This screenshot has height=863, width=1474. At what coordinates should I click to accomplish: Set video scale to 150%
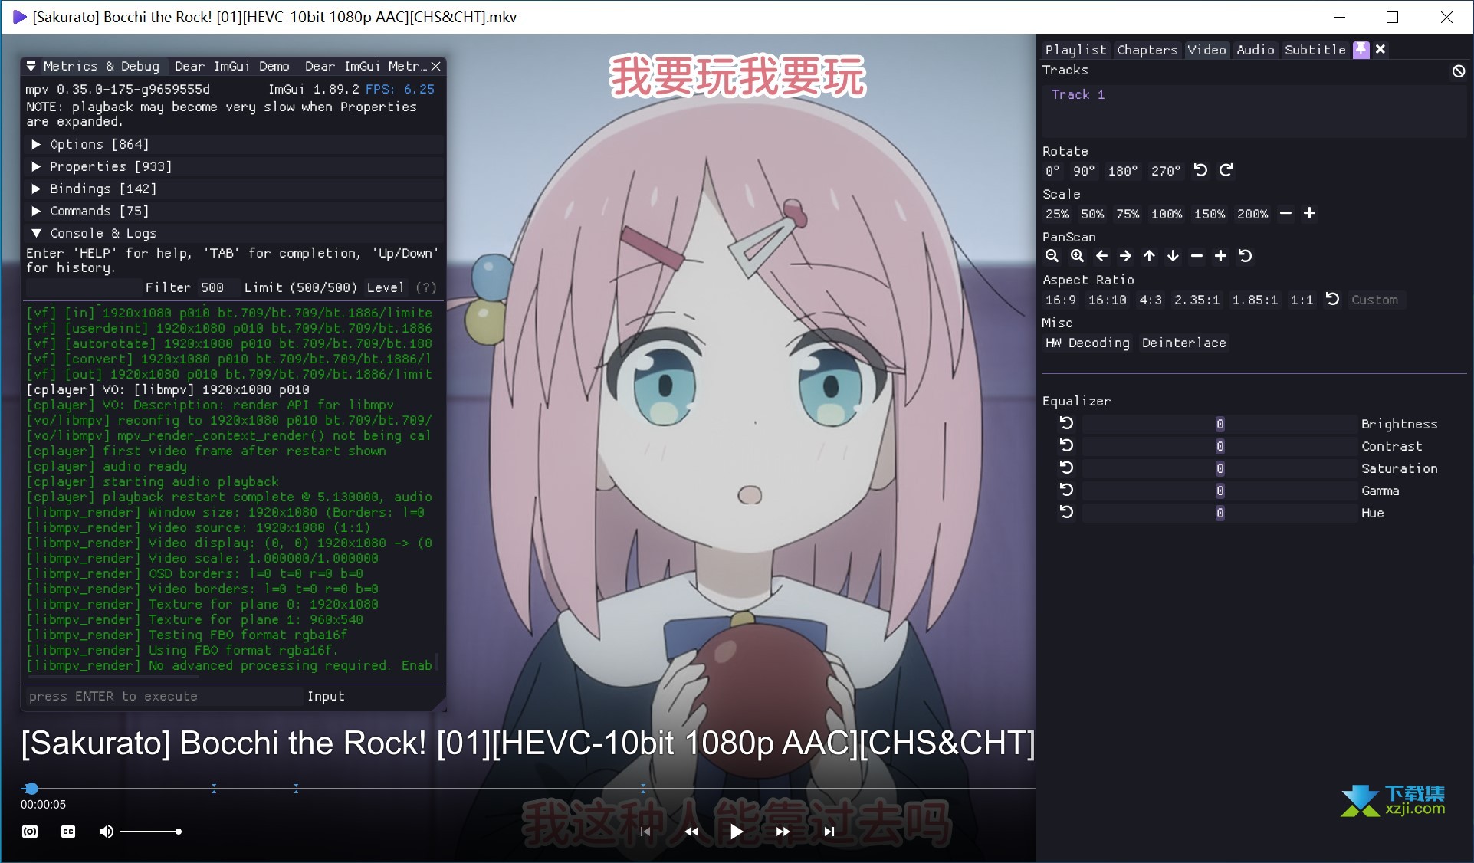[x=1209, y=214]
